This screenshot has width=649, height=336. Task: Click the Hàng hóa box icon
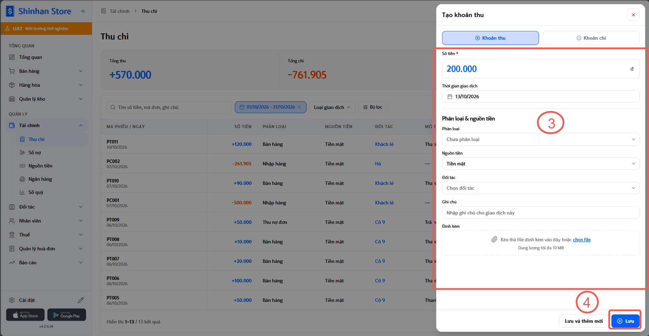point(12,85)
